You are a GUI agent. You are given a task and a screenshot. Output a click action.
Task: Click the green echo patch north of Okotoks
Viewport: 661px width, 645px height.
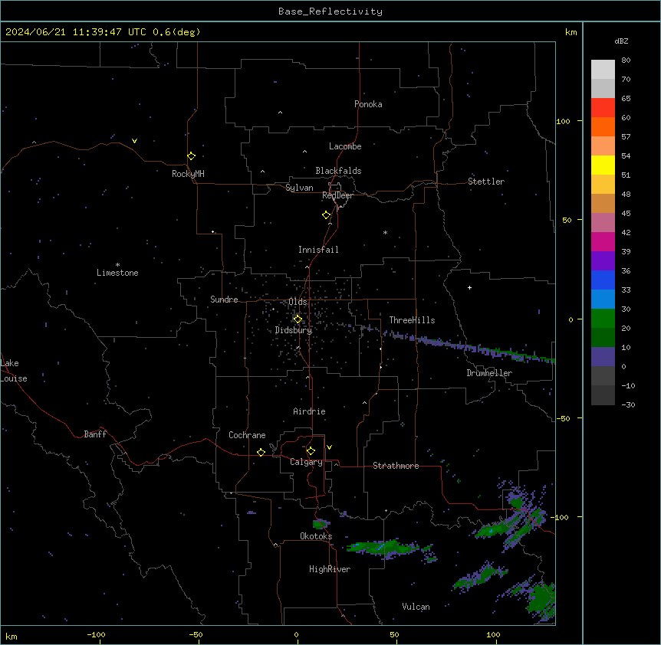coord(321,524)
